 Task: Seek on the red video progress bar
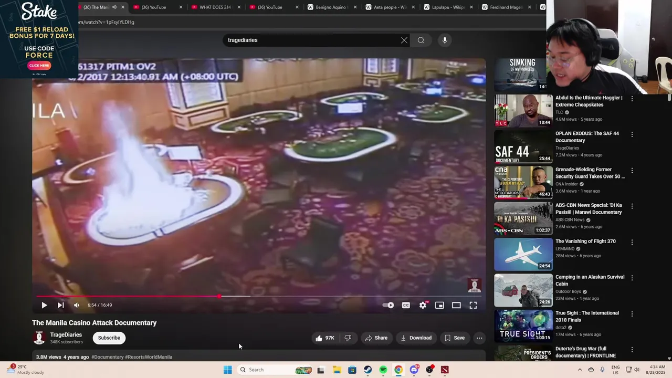259,297
